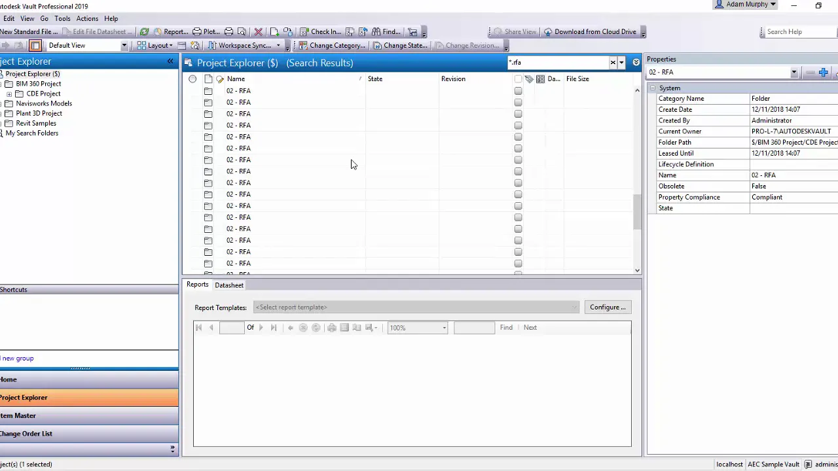
Task: Click Change State toolbar button
Action: point(400,45)
